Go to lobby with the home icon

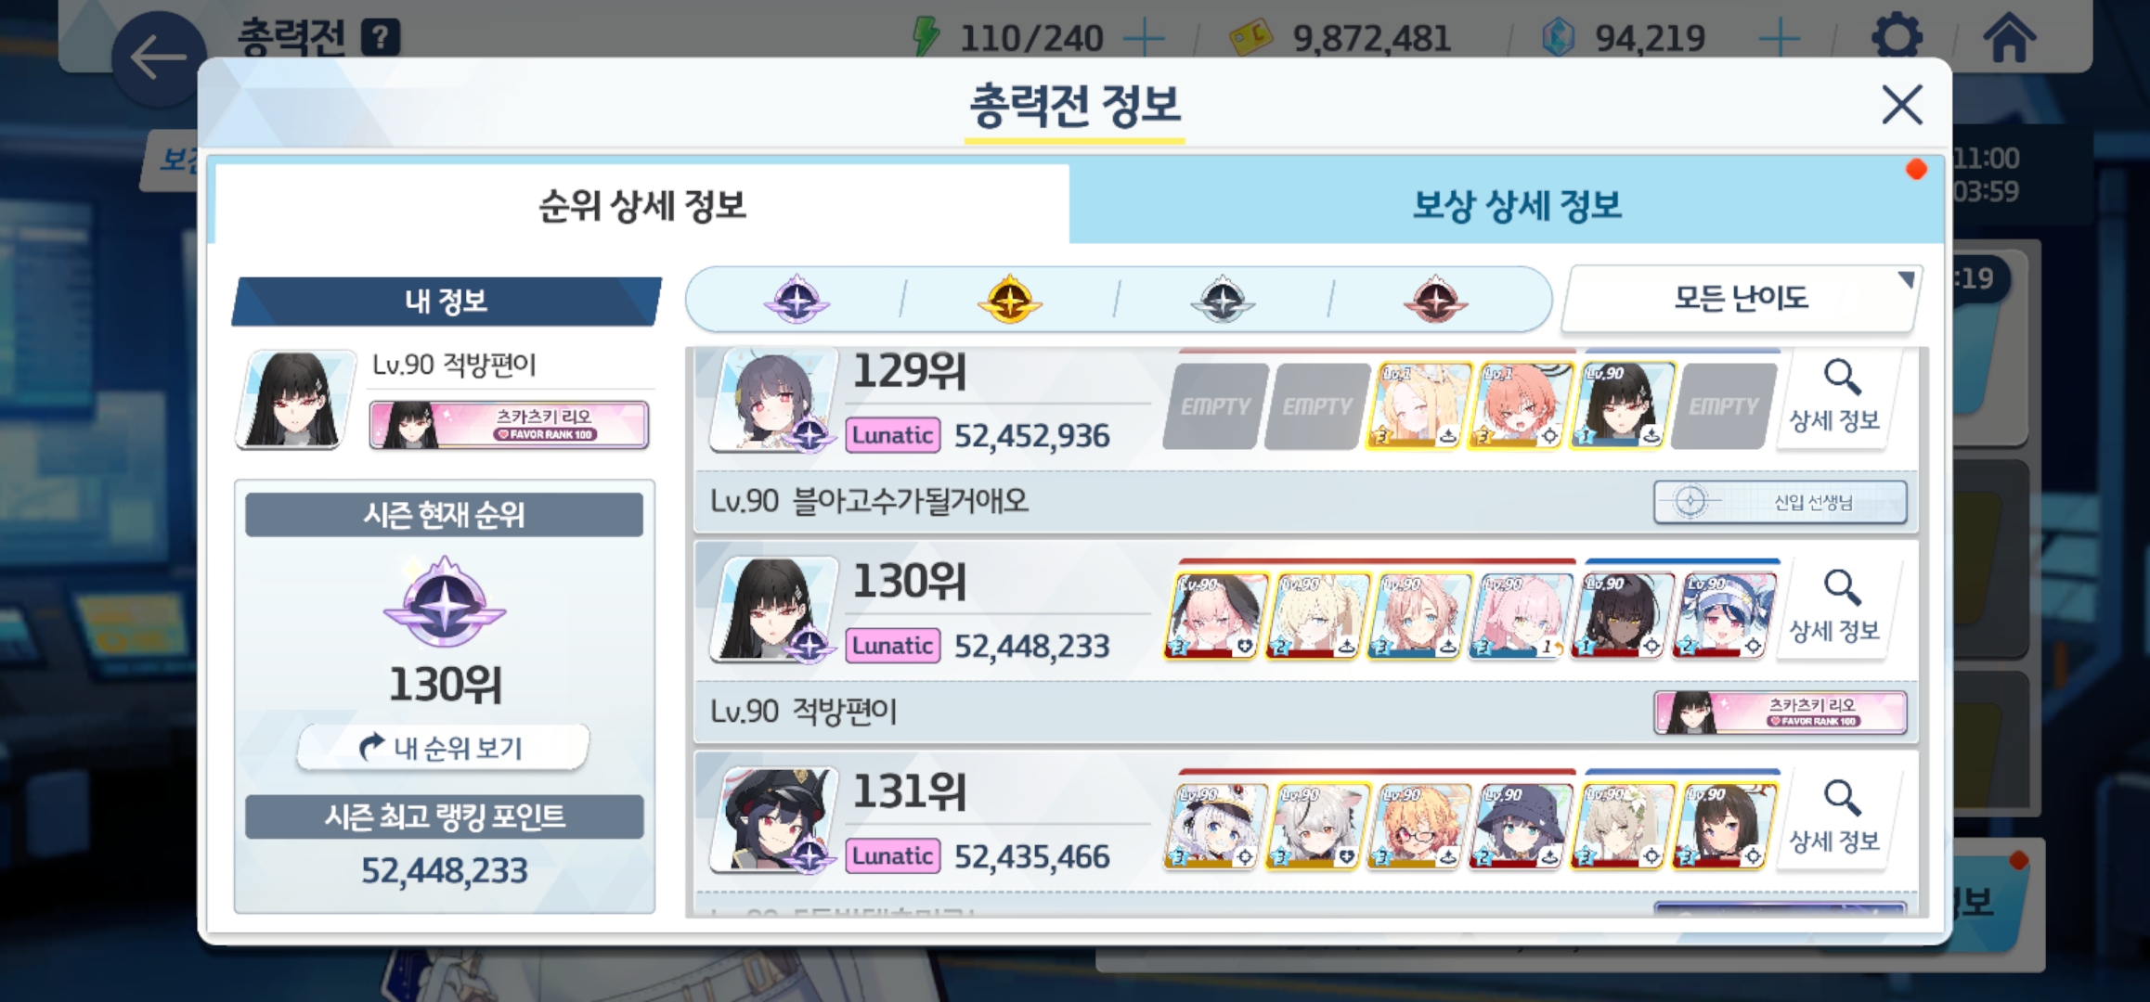coord(2009,37)
